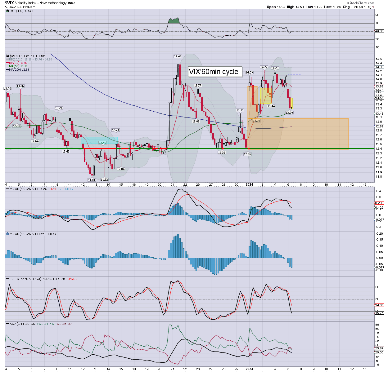Image resolution: width=388 pixels, height=372 pixels.
Task: Click the MACD(12,26,9) panel legend icon
Action: 7,189
